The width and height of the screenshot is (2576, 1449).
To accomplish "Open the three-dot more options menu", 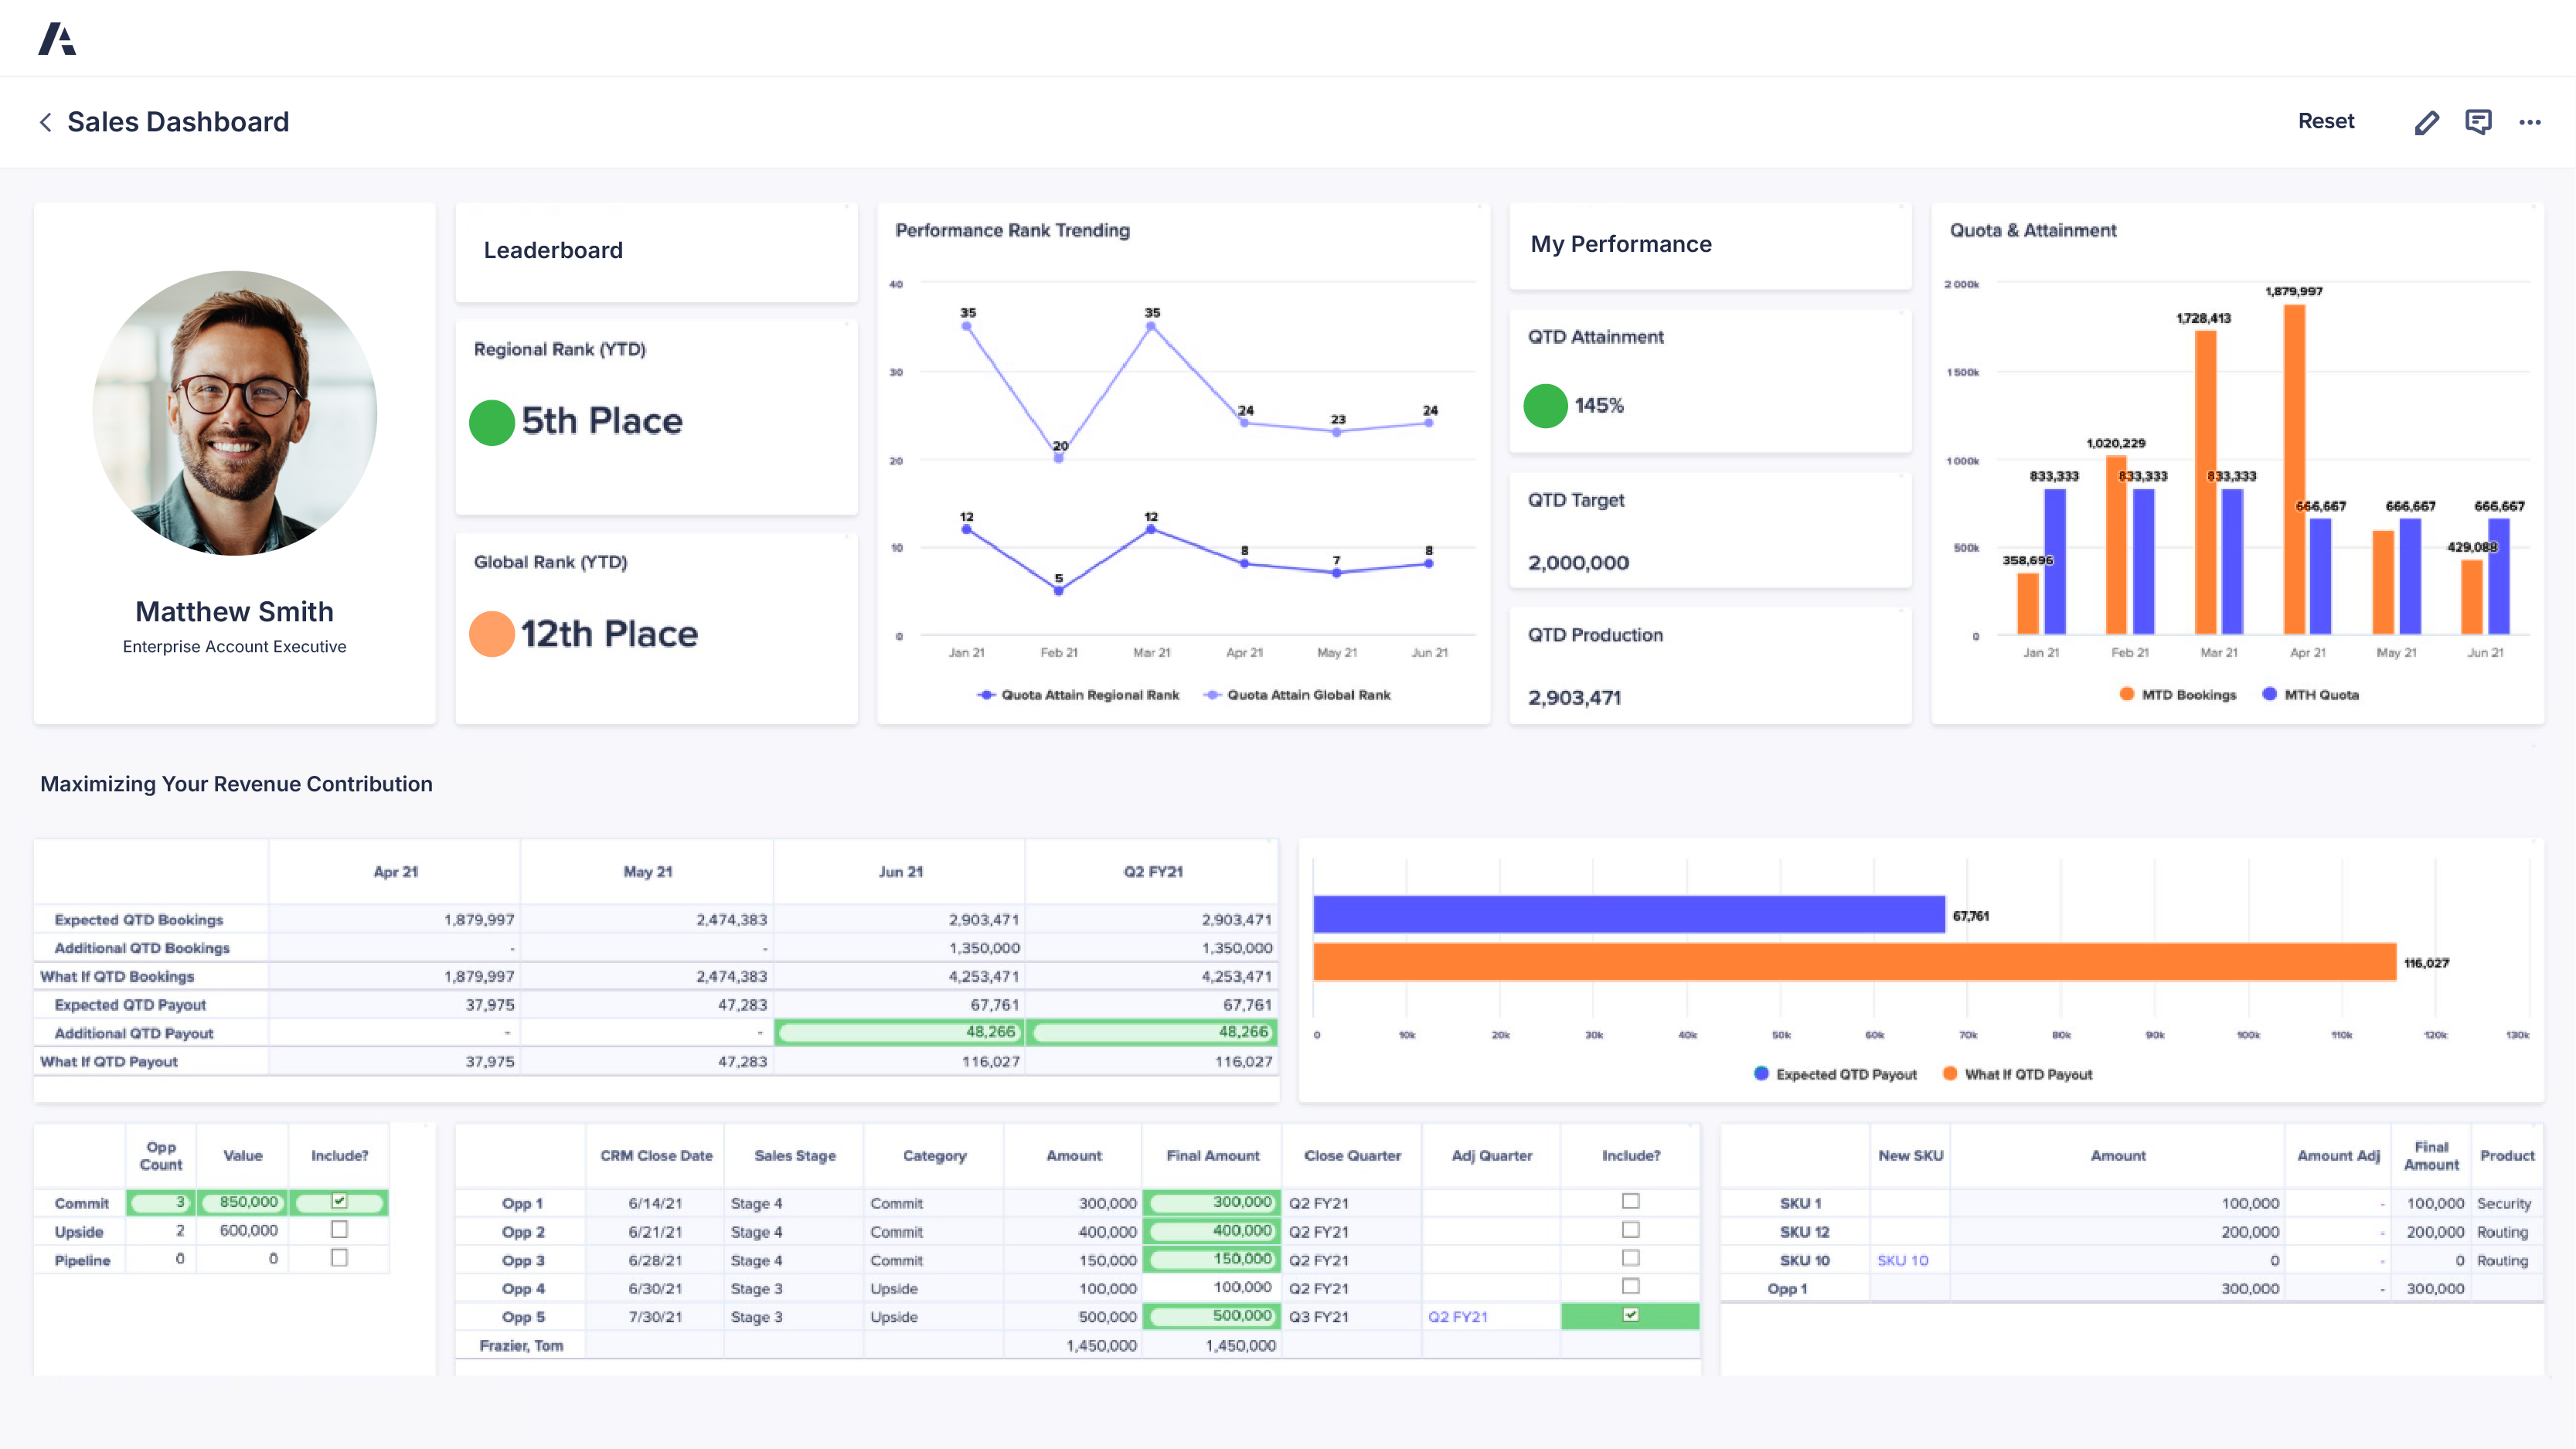I will click(2530, 122).
